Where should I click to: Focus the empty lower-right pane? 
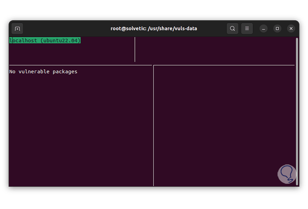click(223, 125)
